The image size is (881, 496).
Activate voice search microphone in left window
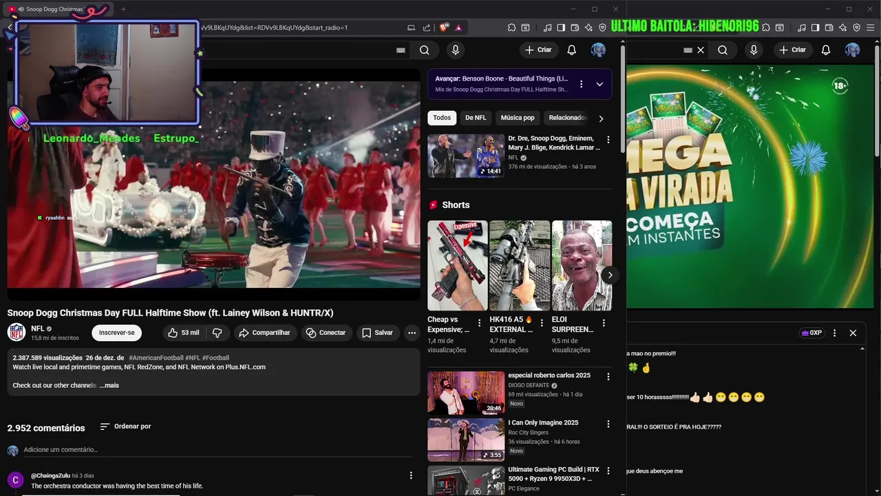[455, 50]
